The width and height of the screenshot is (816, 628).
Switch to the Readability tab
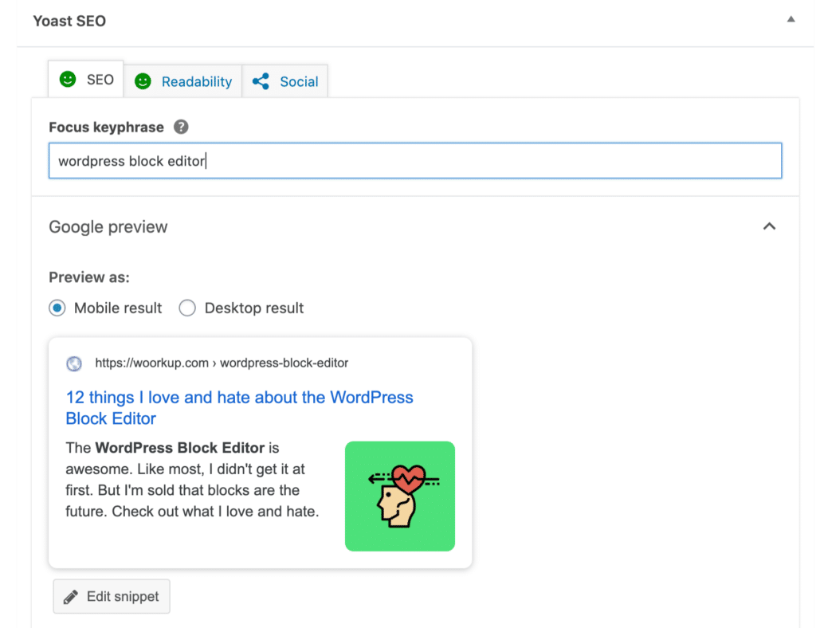tap(183, 81)
